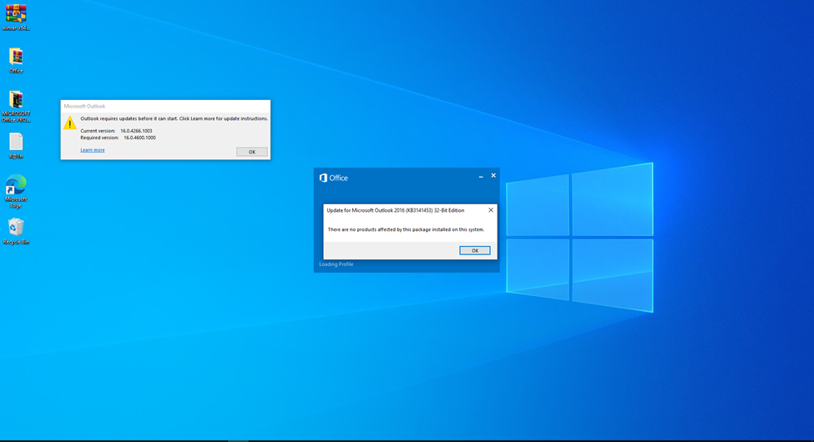
Task: Select the Recycle Bin icon
Action: pyautogui.click(x=16, y=231)
